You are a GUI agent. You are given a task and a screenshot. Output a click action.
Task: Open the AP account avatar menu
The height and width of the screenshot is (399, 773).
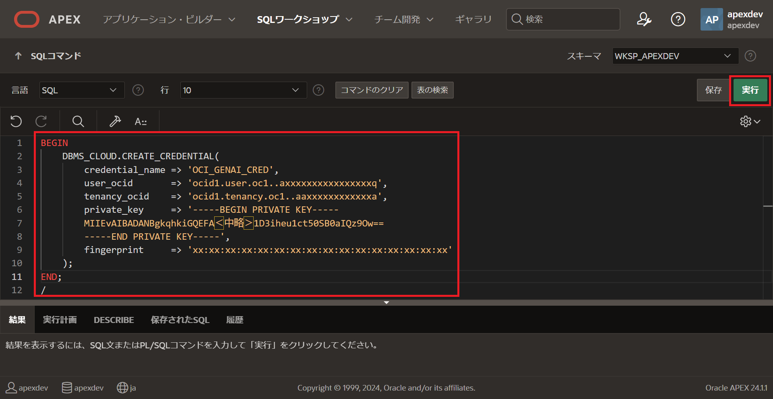[x=711, y=19]
